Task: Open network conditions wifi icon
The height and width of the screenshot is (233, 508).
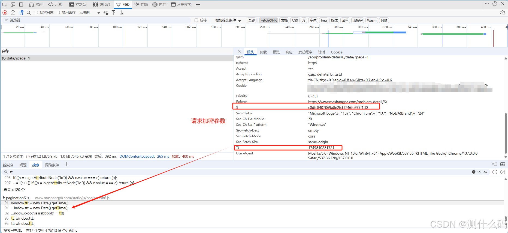Action: pyautogui.click(x=106, y=13)
